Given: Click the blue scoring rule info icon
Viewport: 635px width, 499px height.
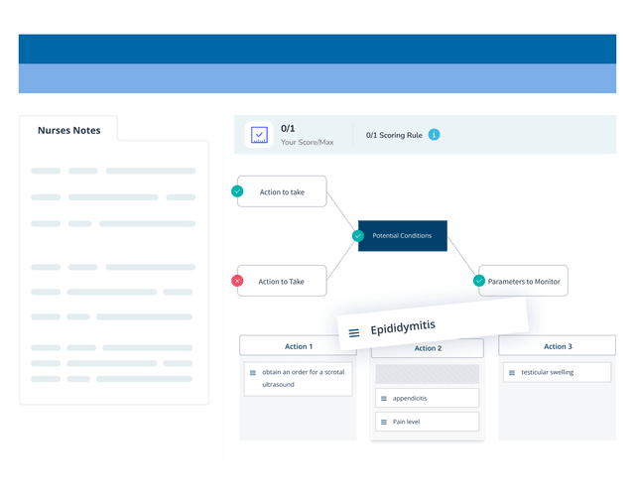Looking at the screenshot, I should coord(434,135).
